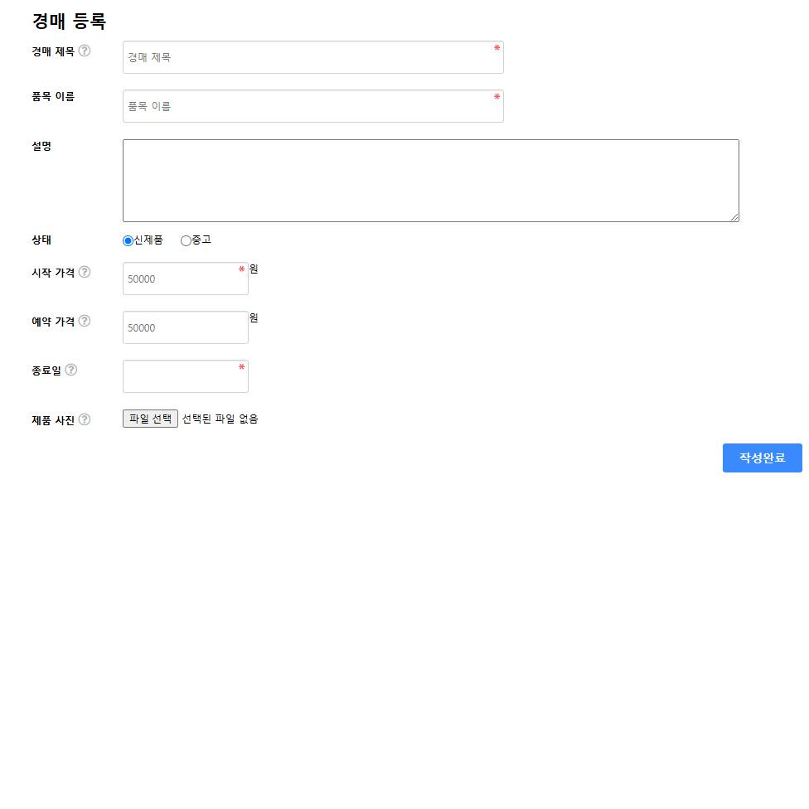Click the 예약 가격 price input

click(185, 327)
